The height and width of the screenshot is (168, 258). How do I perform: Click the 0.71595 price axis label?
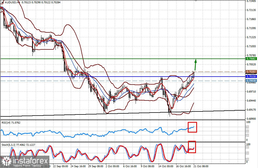coord(251,28)
